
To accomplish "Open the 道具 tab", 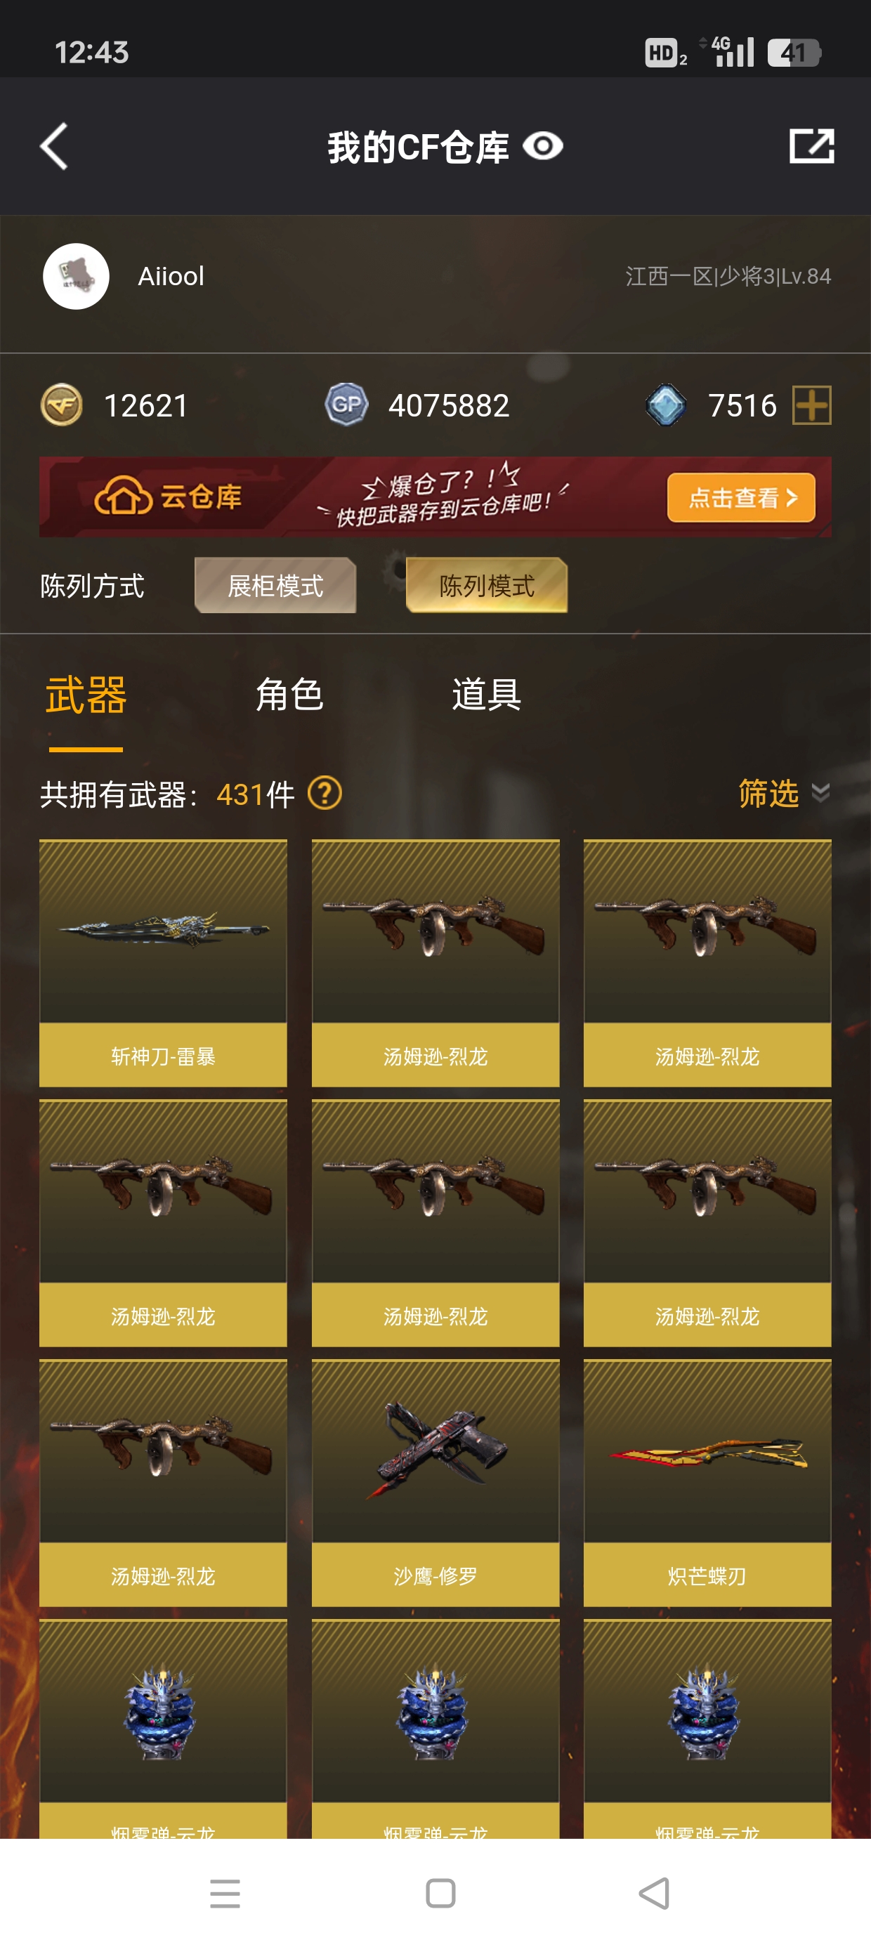I will (x=486, y=695).
